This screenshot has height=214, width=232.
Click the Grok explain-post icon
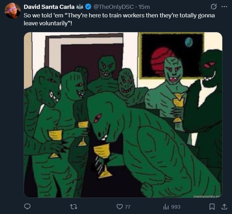214,7
